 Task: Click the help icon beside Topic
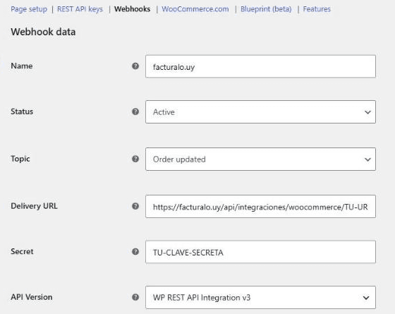pyautogui.click(x=135, y=159)
